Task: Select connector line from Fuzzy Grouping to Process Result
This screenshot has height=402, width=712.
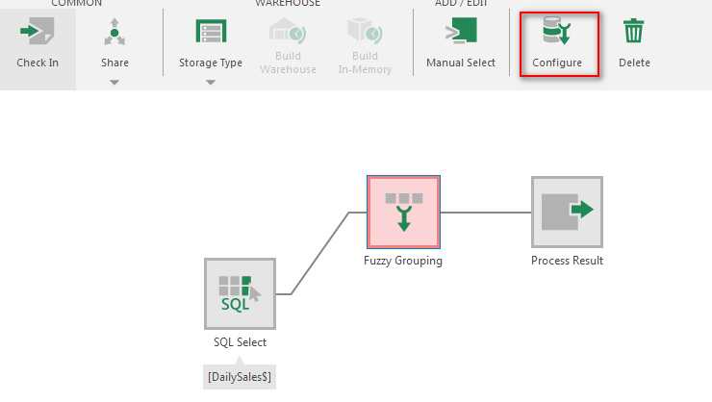Action: click(486, 213)
